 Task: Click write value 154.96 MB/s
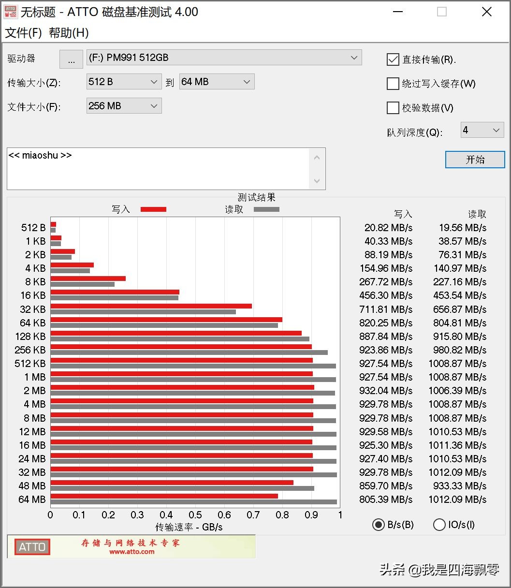click(x=386, y=268)
